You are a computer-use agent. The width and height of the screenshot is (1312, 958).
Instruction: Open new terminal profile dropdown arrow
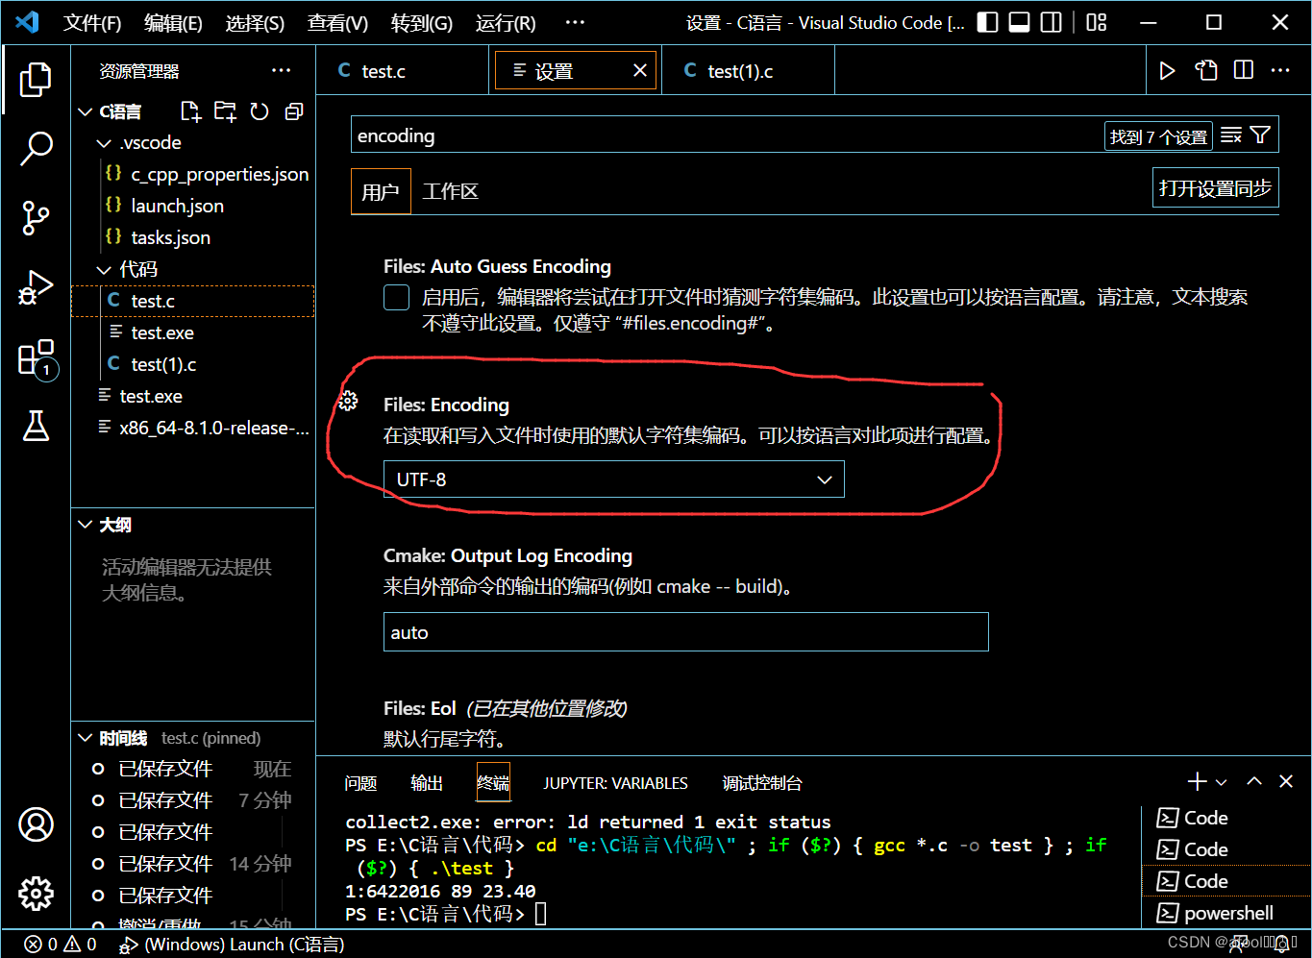(x=1222, y=782)
